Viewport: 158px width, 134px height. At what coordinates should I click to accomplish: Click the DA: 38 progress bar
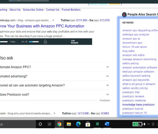coord(34,42)
